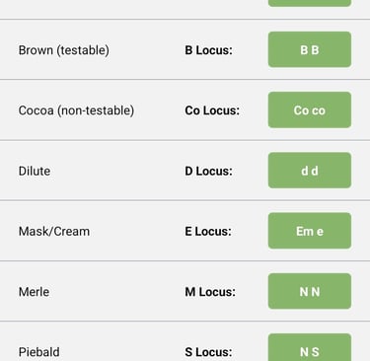Select the E Locus label
The height and width of the screenshot is (361, 370).
coord(208,232)
